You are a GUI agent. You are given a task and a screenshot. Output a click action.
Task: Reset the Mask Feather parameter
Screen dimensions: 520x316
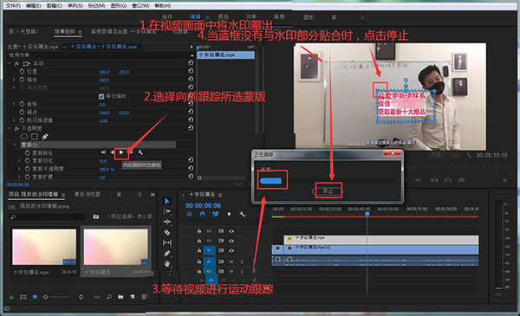pyautogui.click(x=191, y=160)
